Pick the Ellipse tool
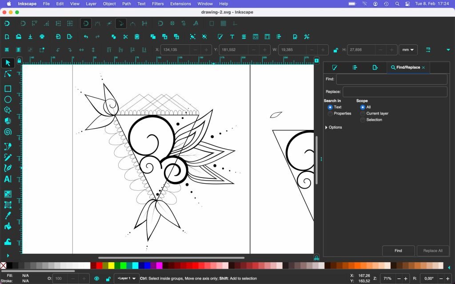The image size is (455, 284). tap(8, 100)
